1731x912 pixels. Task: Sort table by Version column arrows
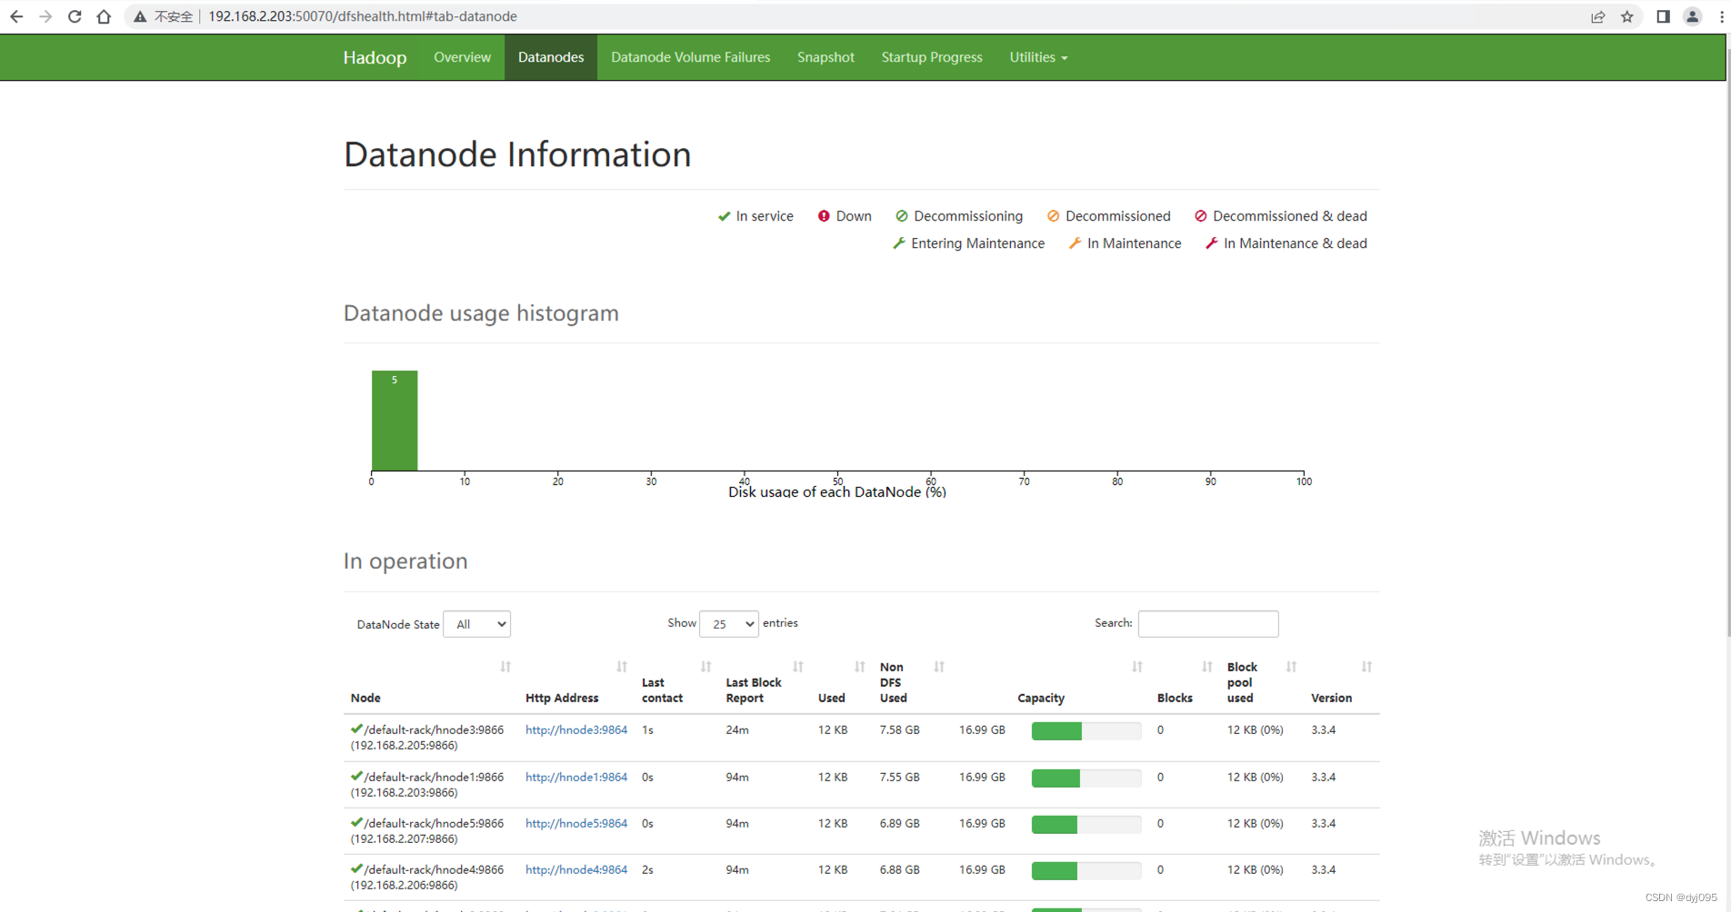(x=1366, y=667)
